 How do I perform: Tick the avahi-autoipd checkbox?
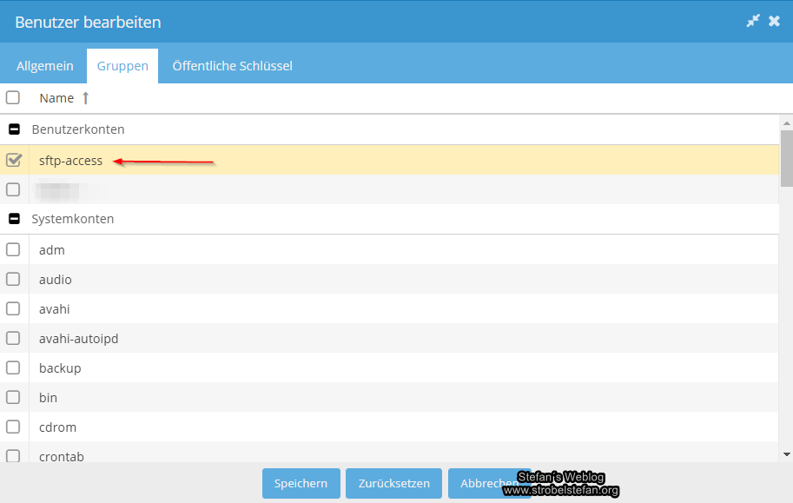(x=14, y=339)
